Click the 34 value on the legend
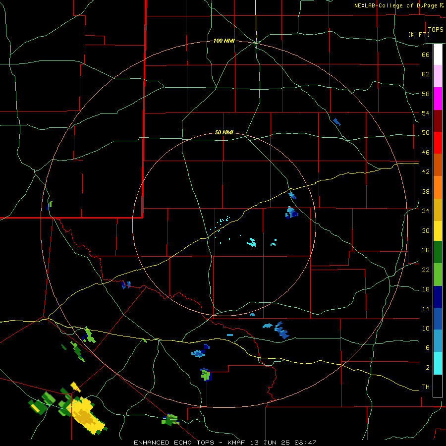 click(x=426, y=211)
